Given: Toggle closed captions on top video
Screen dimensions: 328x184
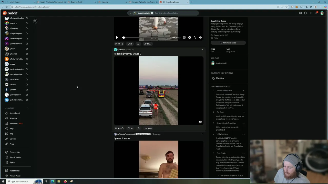Looking at the screenshot, I should point(184,38).
